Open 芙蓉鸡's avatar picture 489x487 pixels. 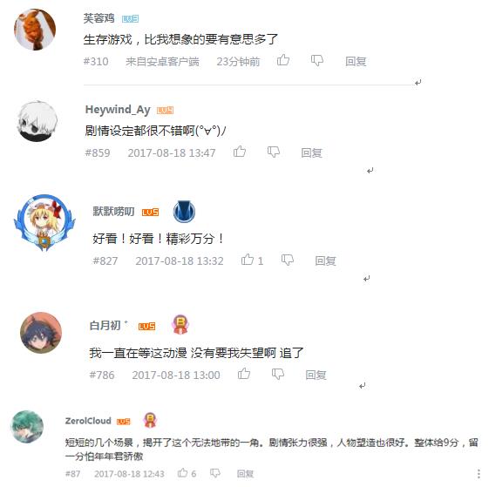pyautogui.click(x=35, y=30)
